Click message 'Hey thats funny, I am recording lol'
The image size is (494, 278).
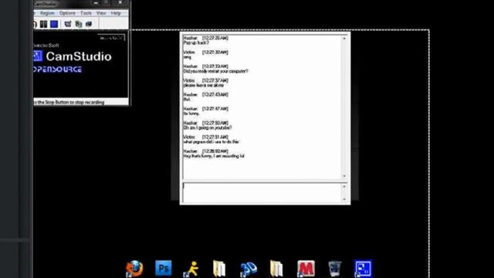[214, 156]
